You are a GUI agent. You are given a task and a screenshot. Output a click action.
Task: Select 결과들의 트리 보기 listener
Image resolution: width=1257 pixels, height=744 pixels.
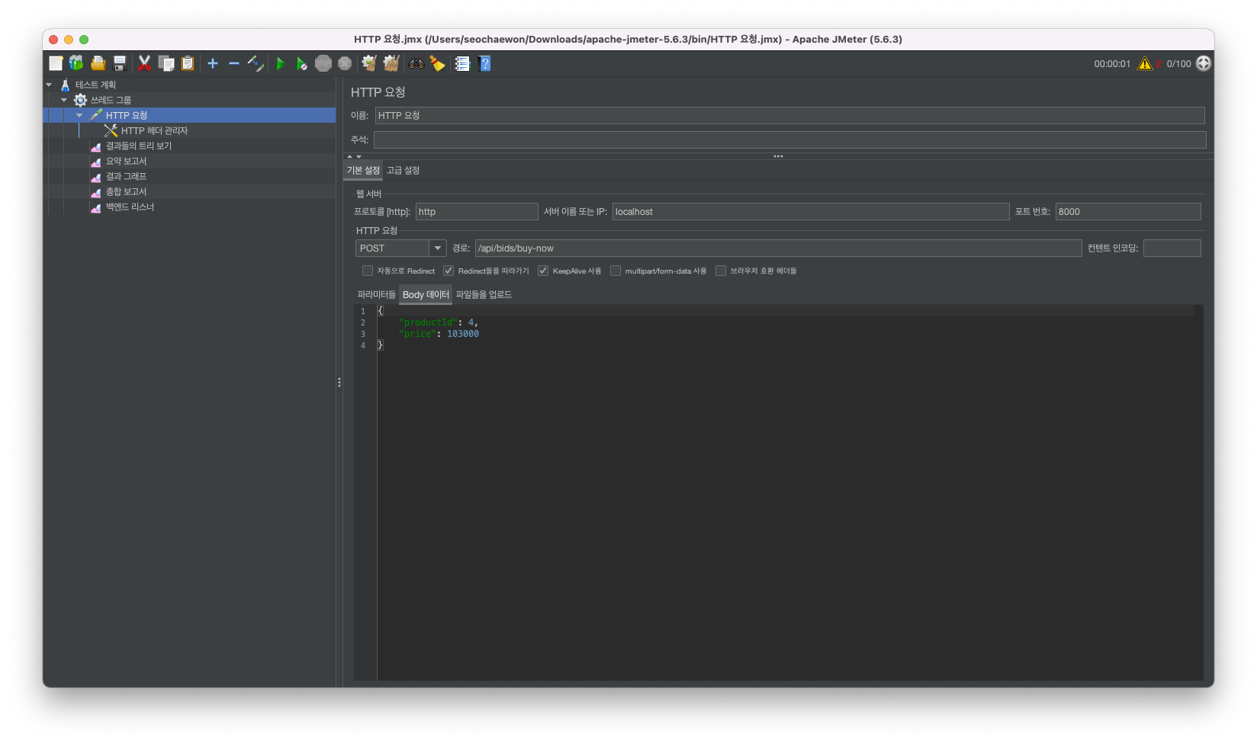[139, 146]
